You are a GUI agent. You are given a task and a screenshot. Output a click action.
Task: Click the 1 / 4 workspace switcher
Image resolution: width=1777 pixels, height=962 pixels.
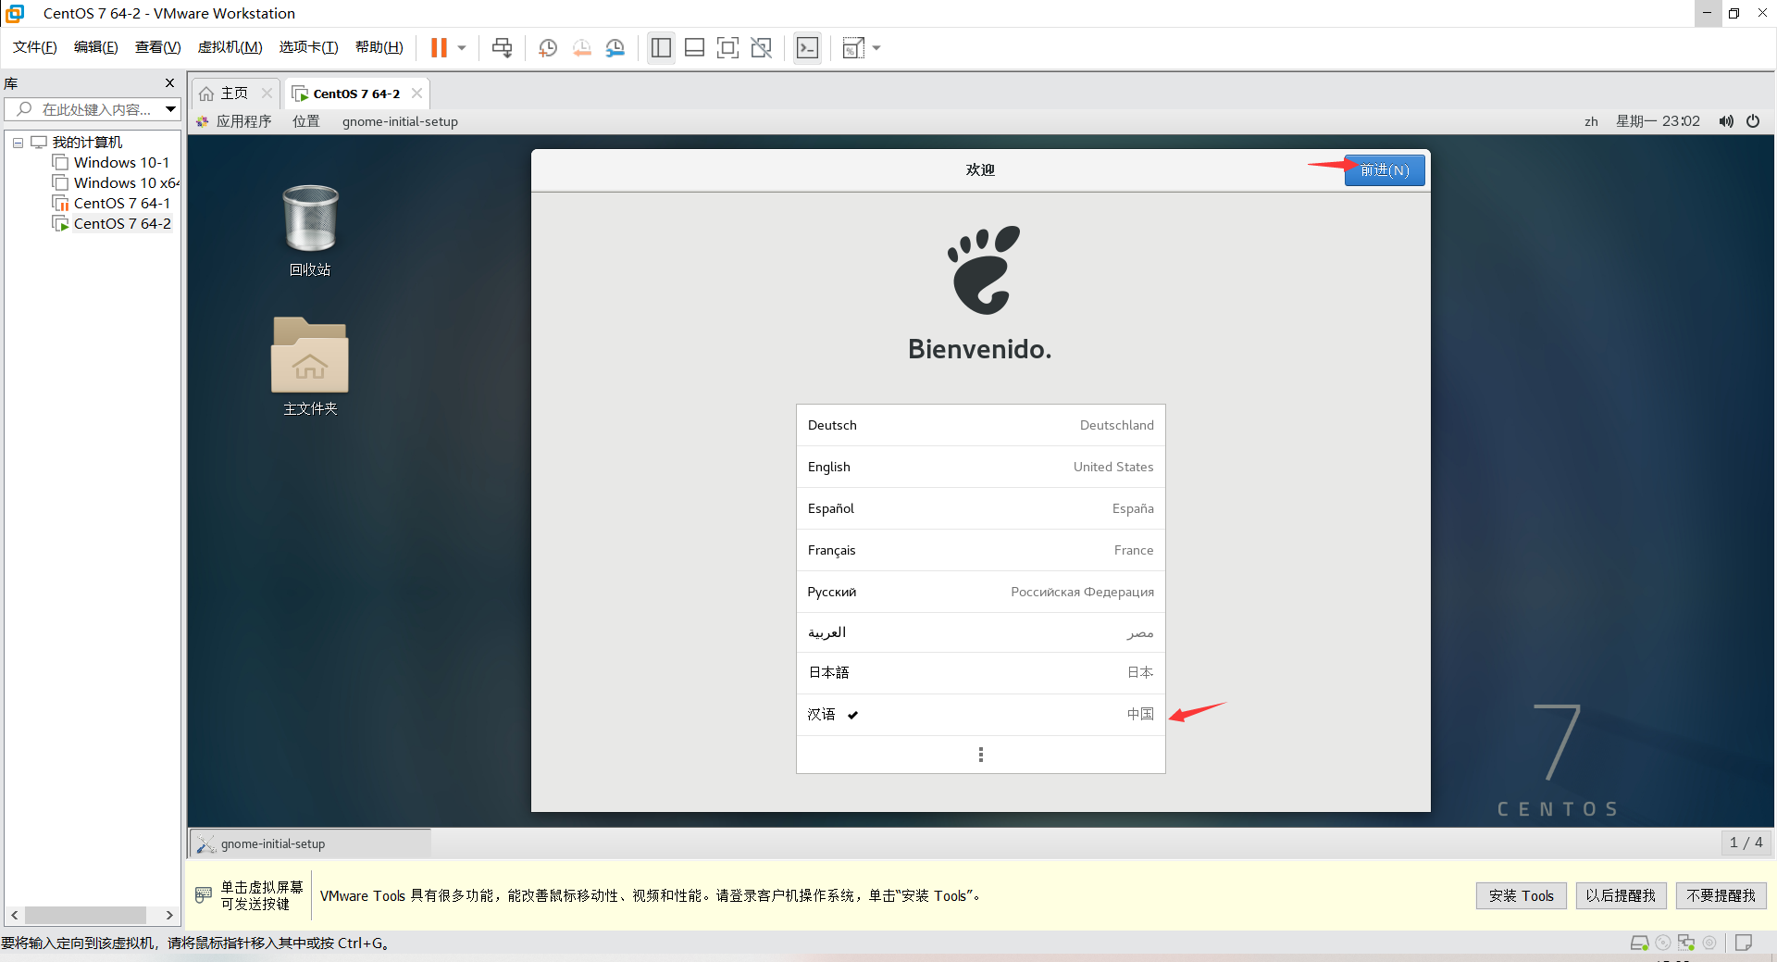click(1746, 843)
